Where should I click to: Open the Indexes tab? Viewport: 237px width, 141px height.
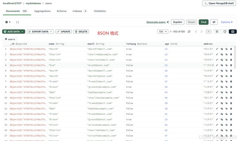coord(80,11)
